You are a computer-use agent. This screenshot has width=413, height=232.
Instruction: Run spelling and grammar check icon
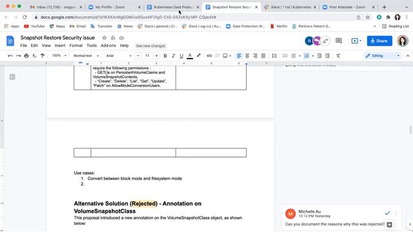pos(34,56)
